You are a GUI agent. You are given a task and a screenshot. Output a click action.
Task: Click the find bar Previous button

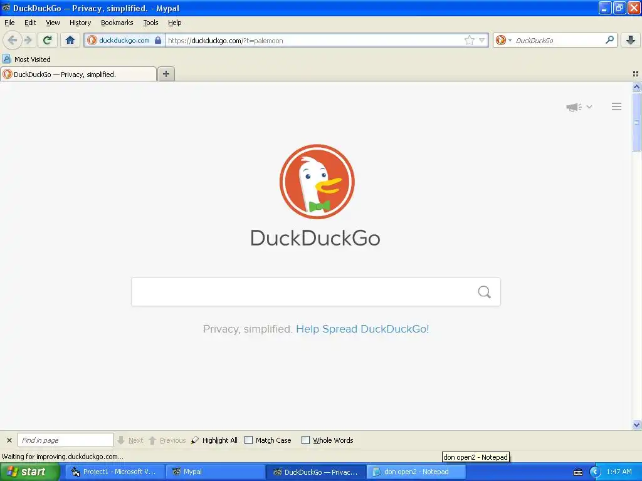tap(167, 440)
